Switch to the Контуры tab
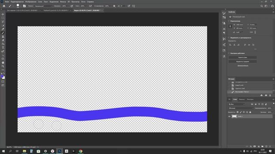 (x=250, y=99)
